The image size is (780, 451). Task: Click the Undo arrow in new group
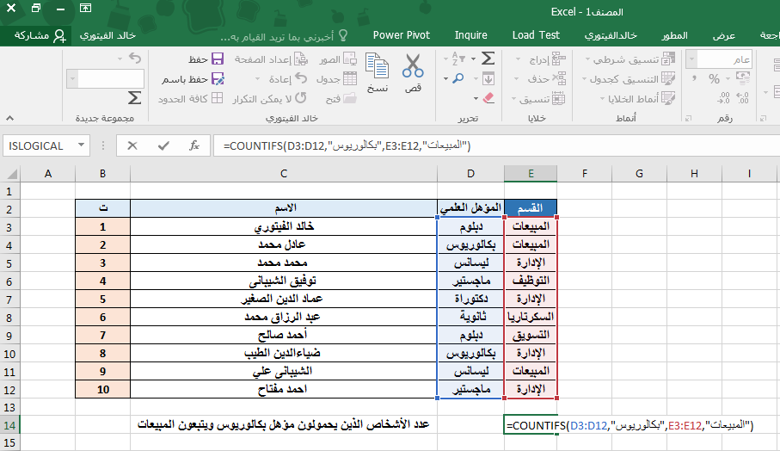click(135, 58)
